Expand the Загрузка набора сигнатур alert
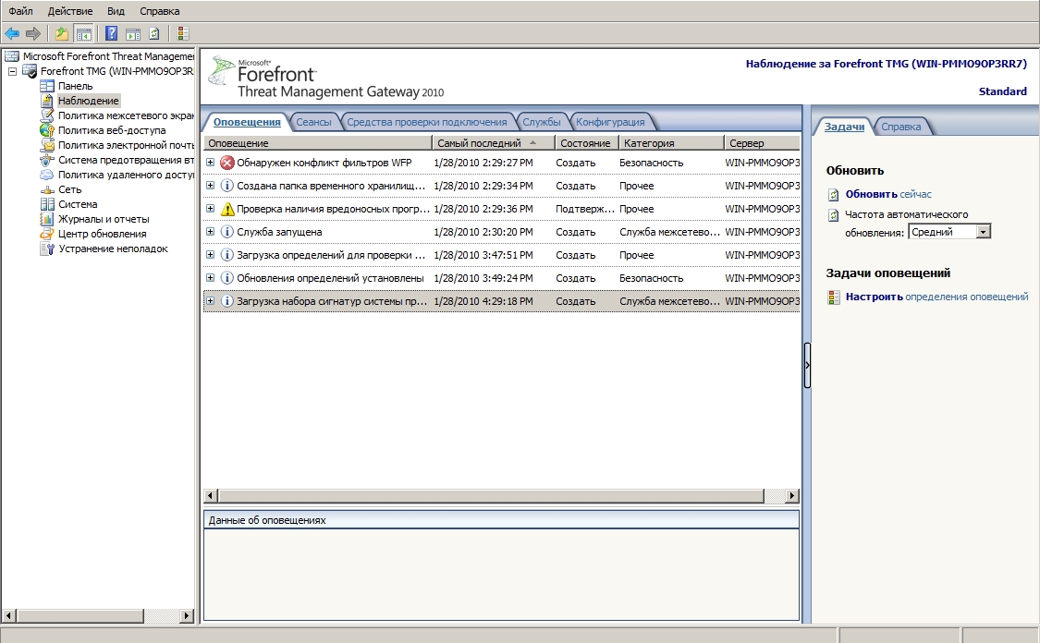1040x643 pixels. point(210,300)
